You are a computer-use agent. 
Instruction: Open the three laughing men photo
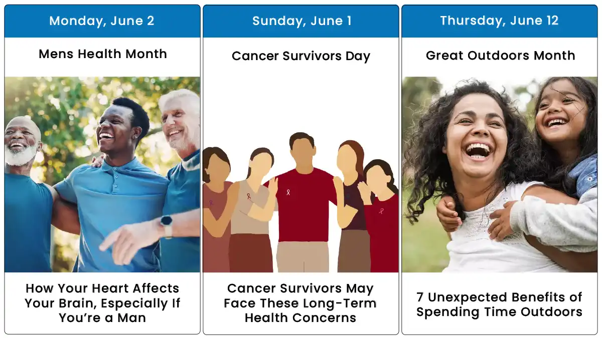coord(102,174)
